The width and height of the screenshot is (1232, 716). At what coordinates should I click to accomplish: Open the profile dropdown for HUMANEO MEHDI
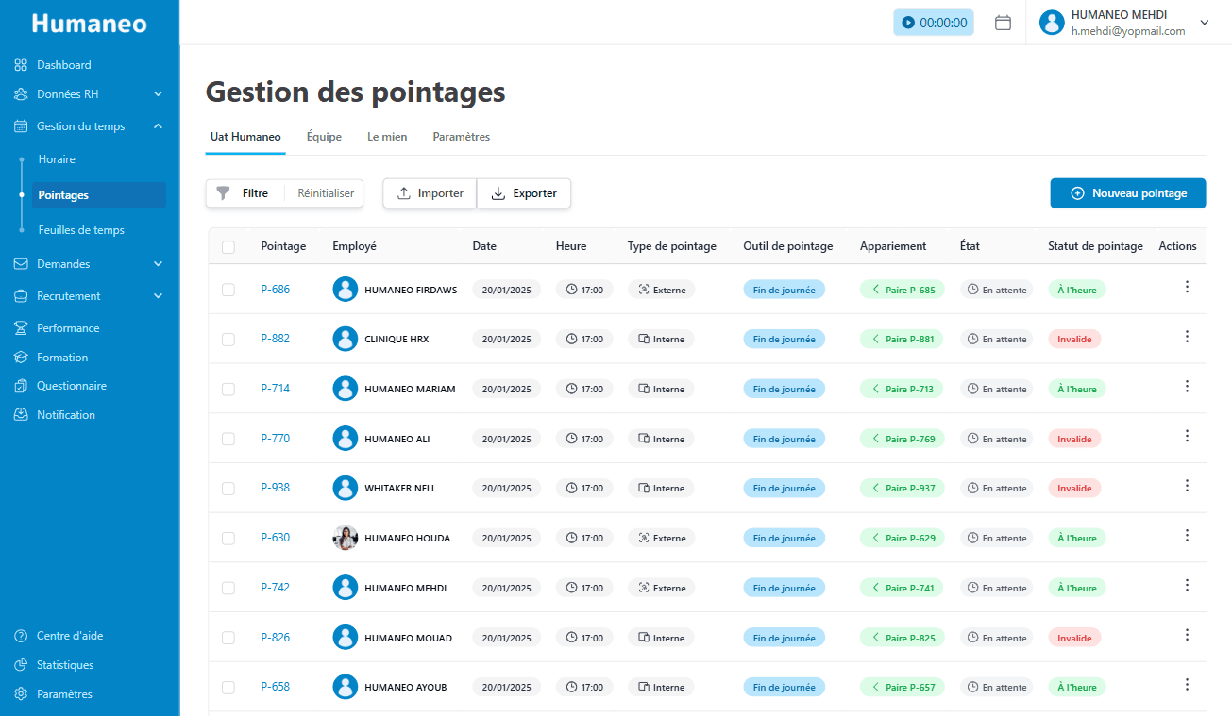(x=1205, y=21)
